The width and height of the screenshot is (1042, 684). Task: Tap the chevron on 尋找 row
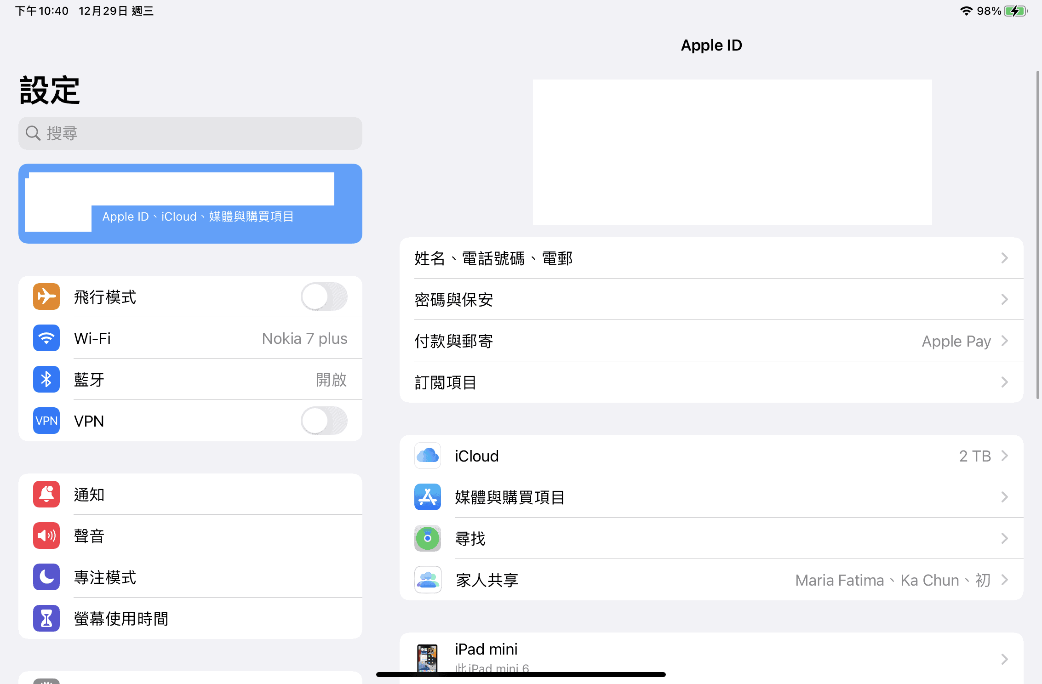tap(1005, 538)
